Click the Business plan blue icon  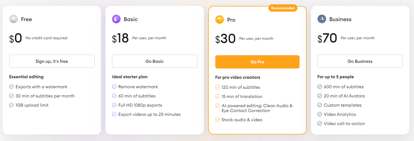[x=322, y=19]
